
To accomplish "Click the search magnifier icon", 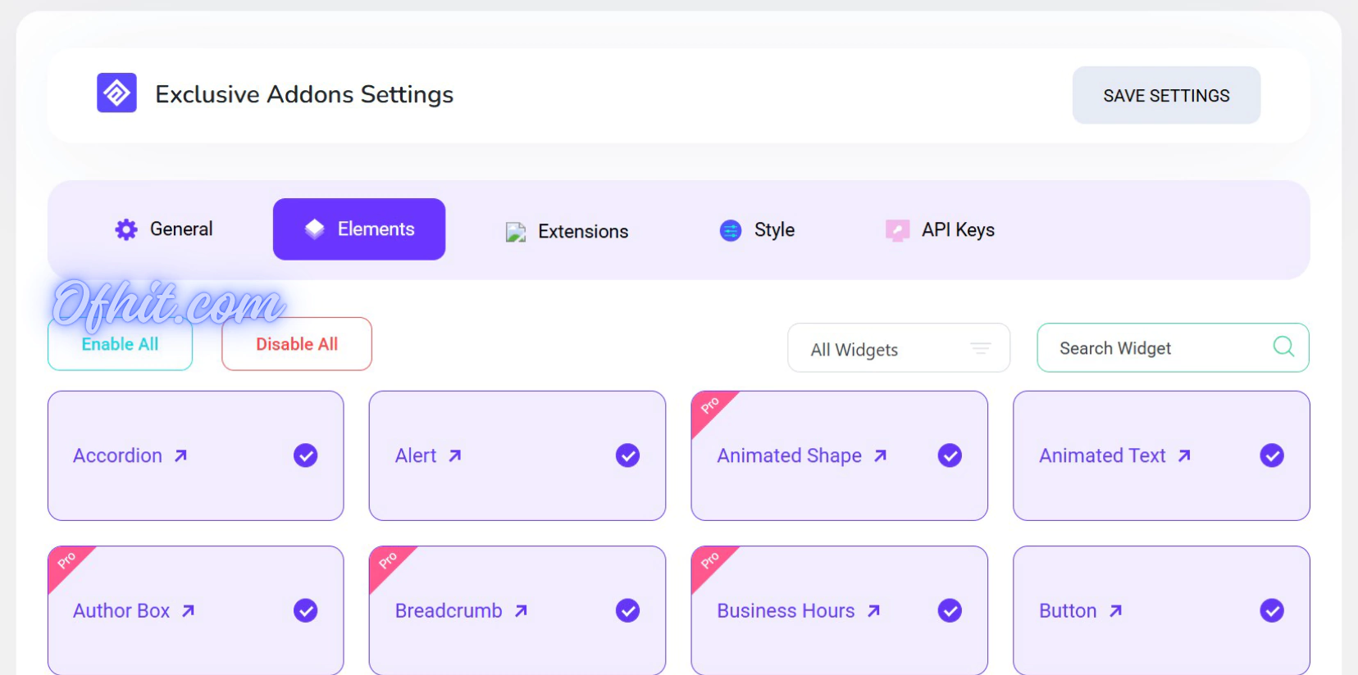I will point(1283,347).
